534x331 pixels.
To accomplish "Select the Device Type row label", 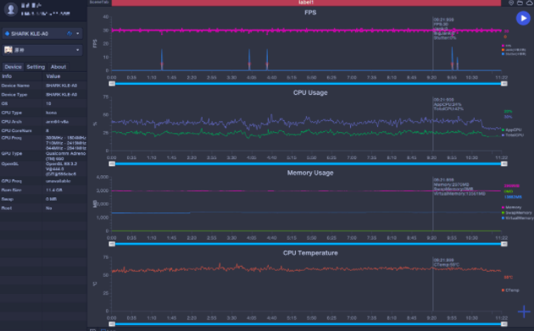I will pos(14,95).
